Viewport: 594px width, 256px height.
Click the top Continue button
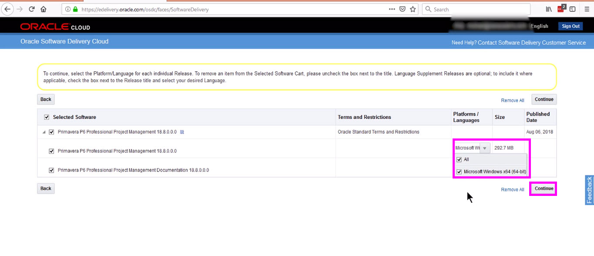pos(544,99)
